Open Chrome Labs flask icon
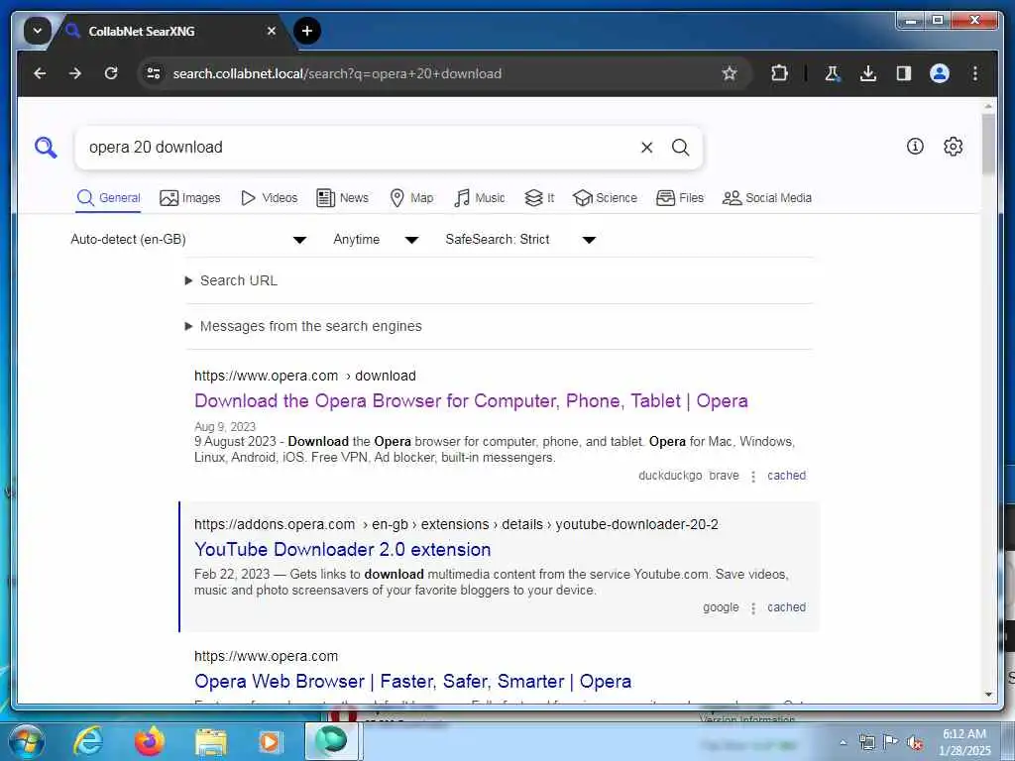This screenshot has width=1015, height=761. (833, 73)
